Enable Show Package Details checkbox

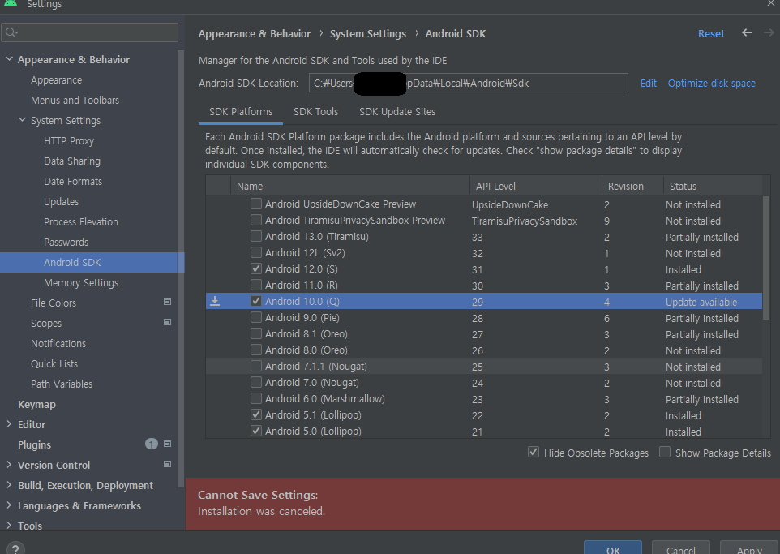point(665,452)
